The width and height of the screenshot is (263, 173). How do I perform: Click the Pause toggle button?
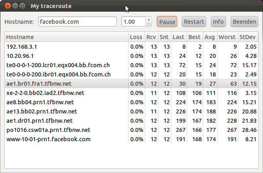point(167,22)
